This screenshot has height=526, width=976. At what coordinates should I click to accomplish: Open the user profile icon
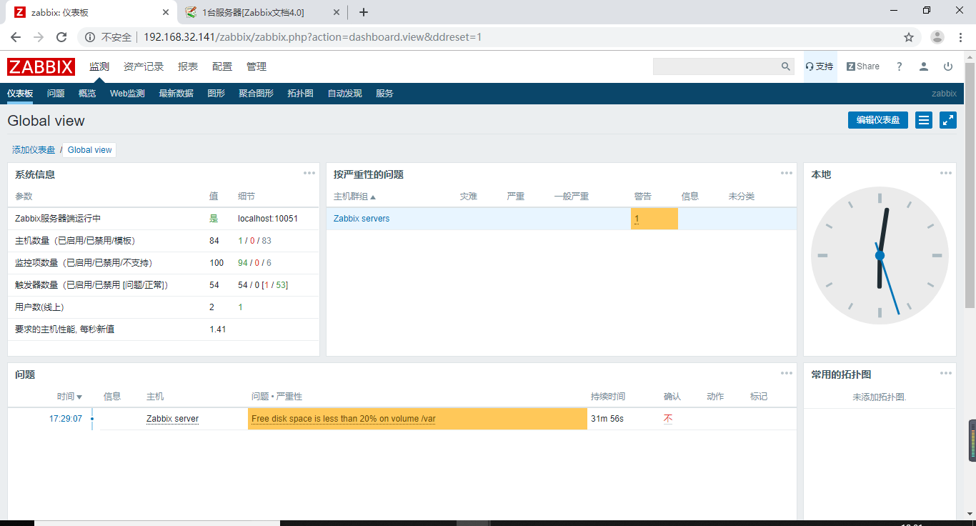coord(924,66)
